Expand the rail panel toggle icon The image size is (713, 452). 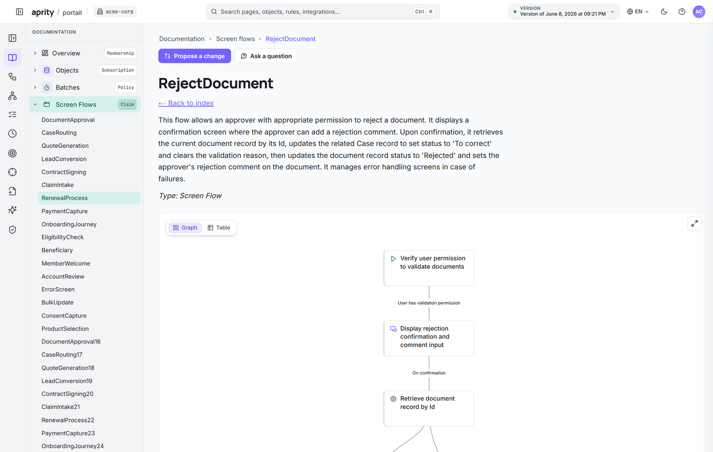pyautogui.click(x=12, y=38)
